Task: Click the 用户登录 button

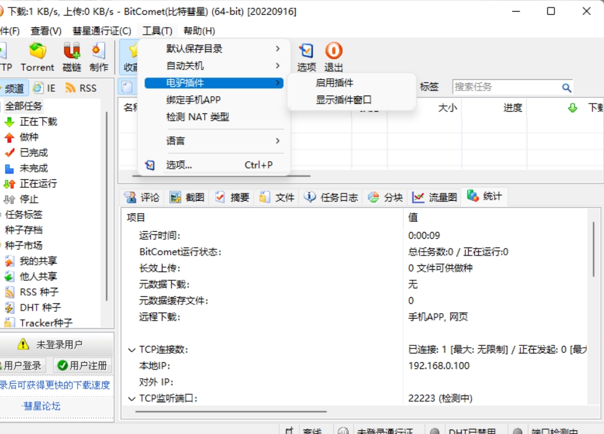Action: point(22,365)
